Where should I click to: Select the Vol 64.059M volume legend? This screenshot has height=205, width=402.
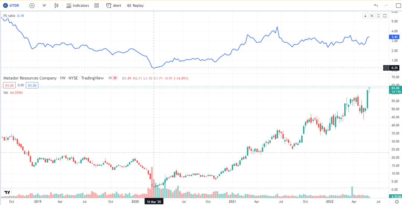tap(13, 92)
